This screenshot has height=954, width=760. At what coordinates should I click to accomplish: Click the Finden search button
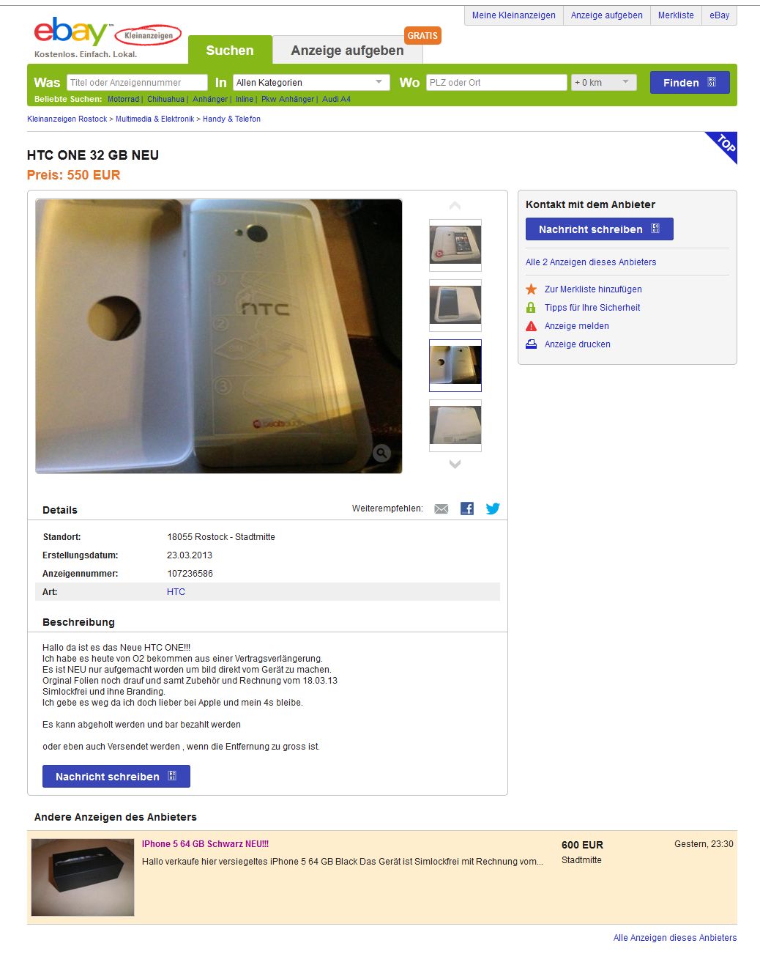[690, 82]
